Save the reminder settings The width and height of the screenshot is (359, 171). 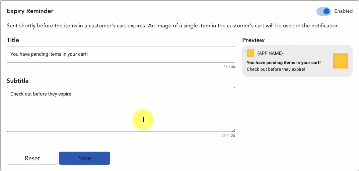click(x=84, y=158)
